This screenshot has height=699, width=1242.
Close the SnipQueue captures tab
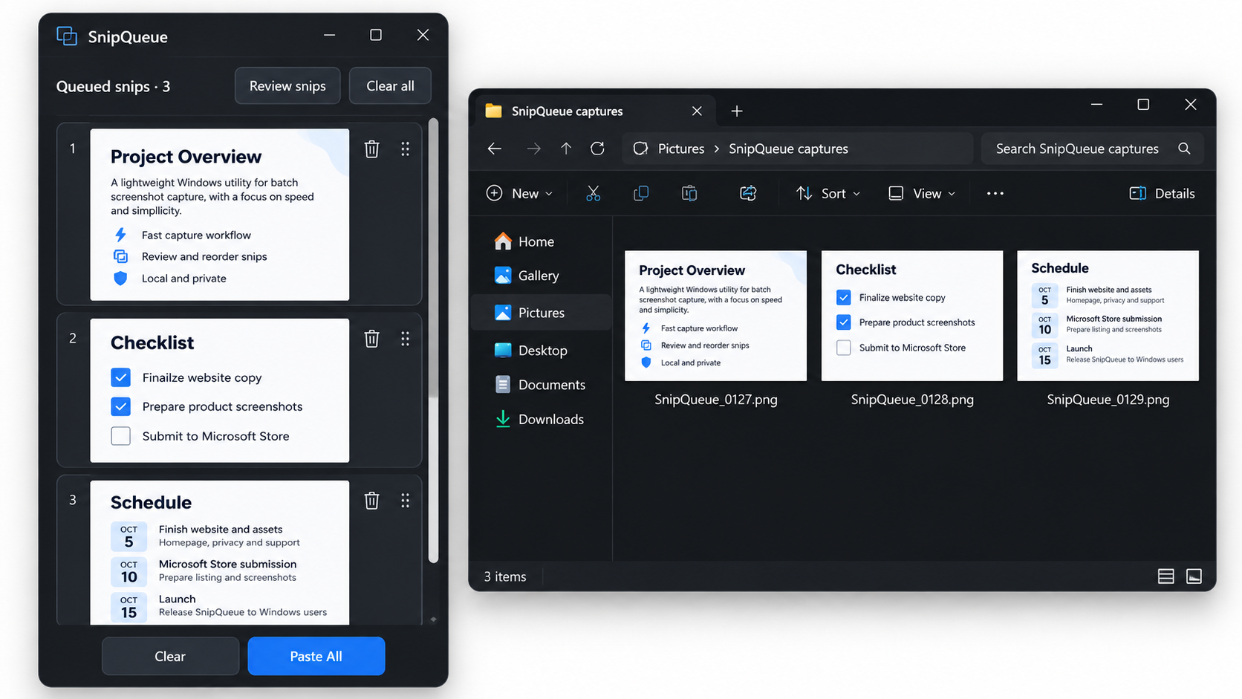pyautogui.click(x=697, y=111)
